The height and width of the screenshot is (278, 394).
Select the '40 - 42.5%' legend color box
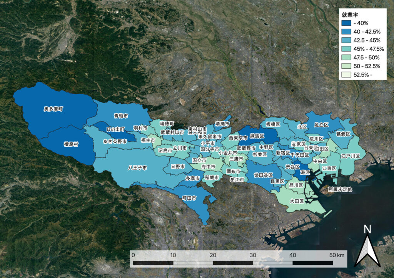[347, 32]
